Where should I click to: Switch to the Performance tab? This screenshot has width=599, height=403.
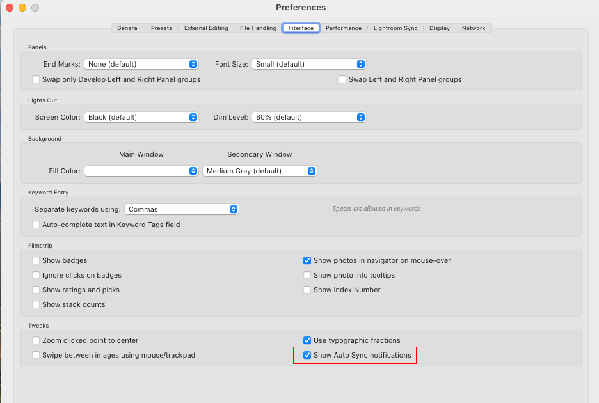344,28
